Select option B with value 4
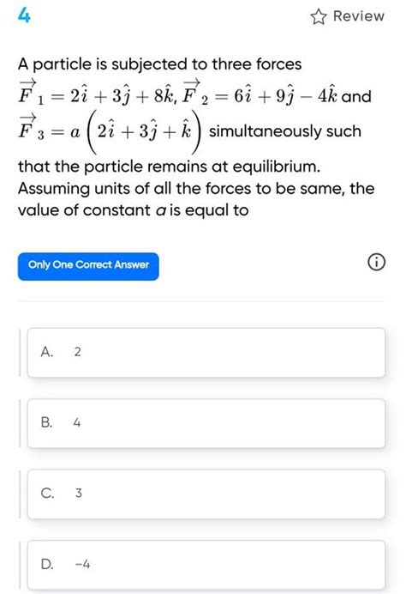 [x=206, y=423]
